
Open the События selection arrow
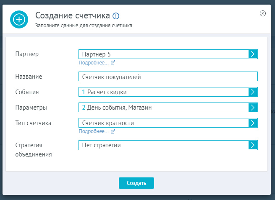(x=253, y=92)
